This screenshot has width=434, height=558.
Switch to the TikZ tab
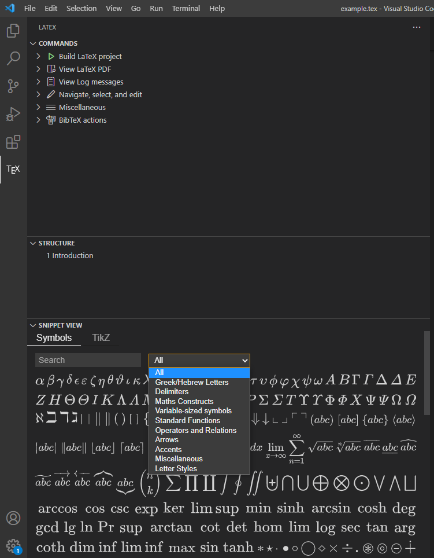click(x=101, y=337)
